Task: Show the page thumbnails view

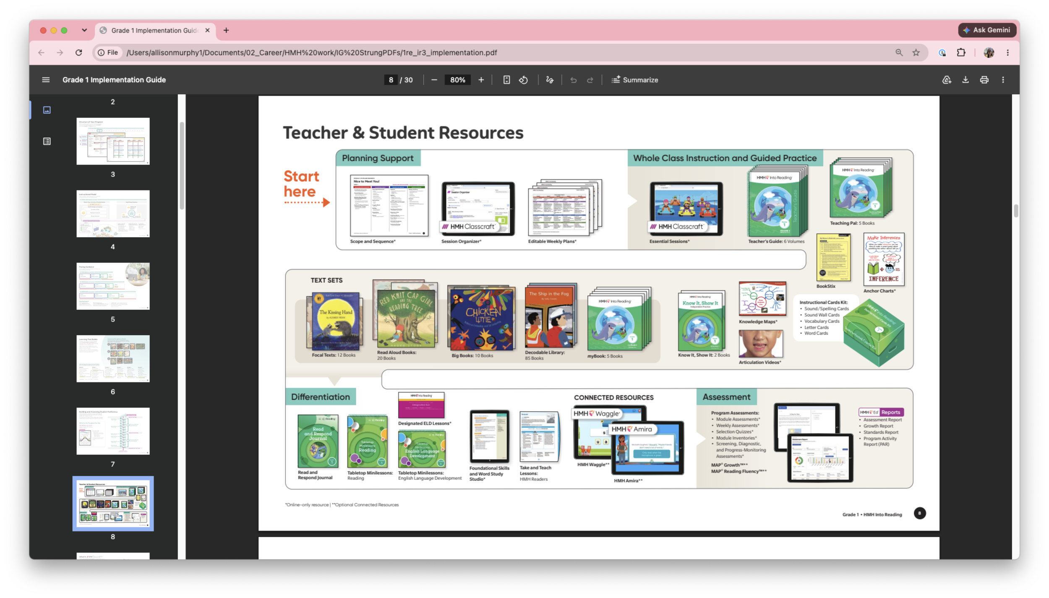Action: click(x=47, y=110)
